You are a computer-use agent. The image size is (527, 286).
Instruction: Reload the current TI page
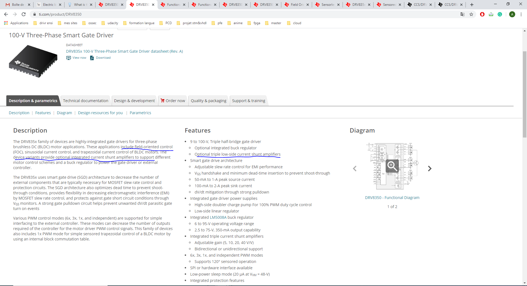coord(24,14)
